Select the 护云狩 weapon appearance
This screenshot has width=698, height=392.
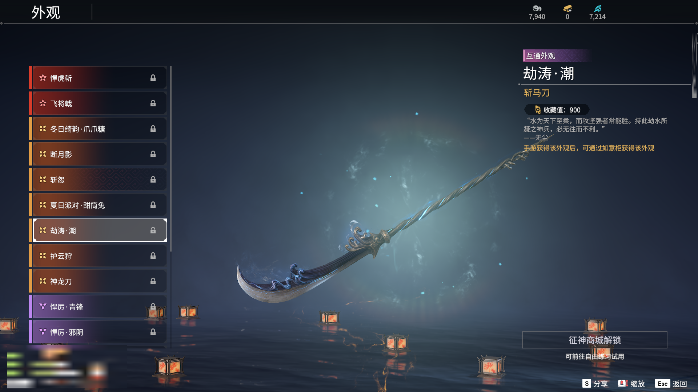click(98, 256)
